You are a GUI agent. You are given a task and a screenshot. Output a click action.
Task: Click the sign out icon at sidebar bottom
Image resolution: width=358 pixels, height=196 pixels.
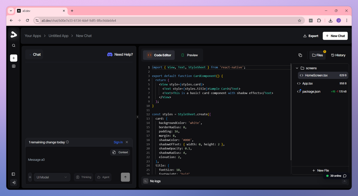(x=13, y=182)
